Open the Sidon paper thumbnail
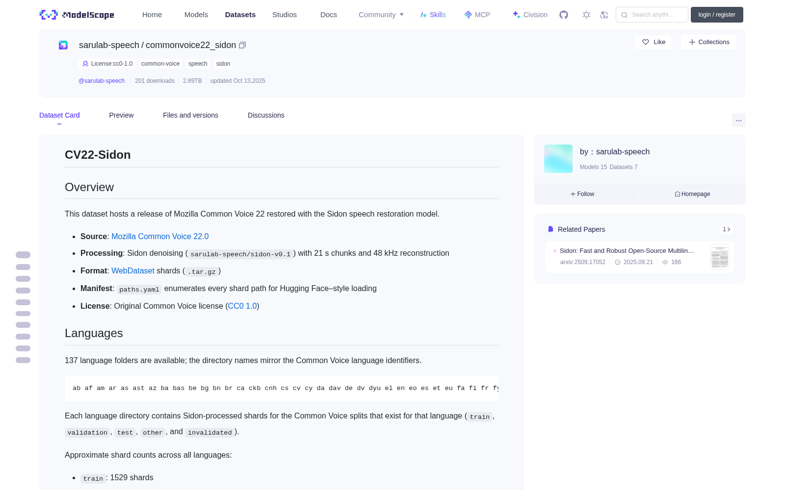Viewport: 785px width, 490px height. click(x=720, y=257)
